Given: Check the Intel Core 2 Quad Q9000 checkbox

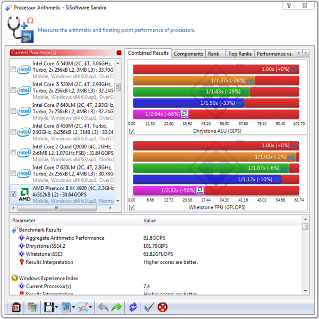Looking at the screenshot, I should coord(13,153).
